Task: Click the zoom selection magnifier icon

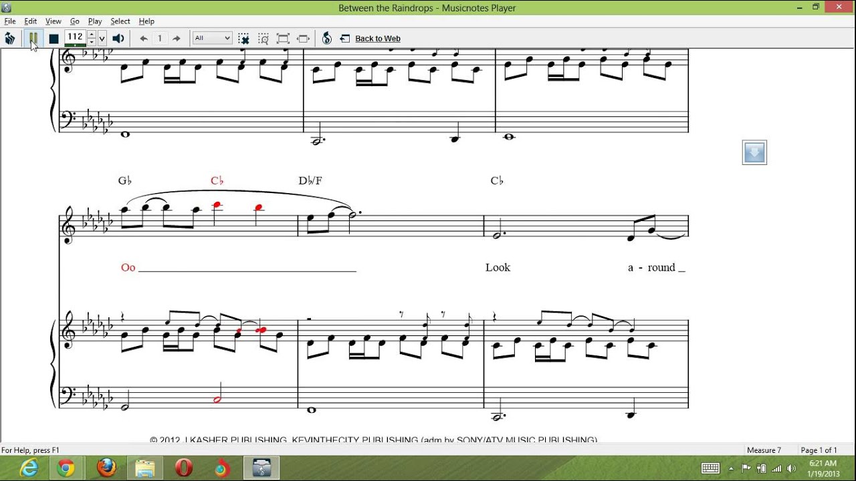Action: pyautogui.click(x=263, y=39)
